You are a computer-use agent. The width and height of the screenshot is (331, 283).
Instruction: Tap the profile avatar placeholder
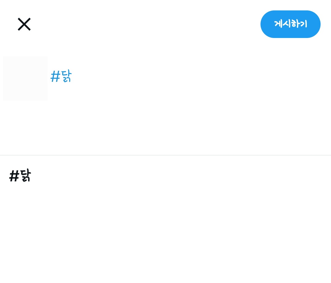pos(25,78)
